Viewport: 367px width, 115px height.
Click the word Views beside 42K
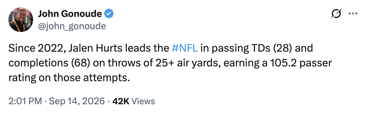pos(143,101)
